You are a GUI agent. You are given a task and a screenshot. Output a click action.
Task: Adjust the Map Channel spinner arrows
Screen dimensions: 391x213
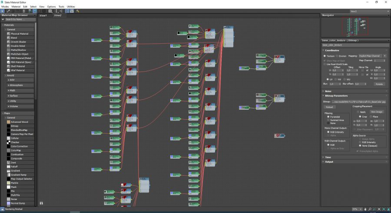tap(384, 61)
